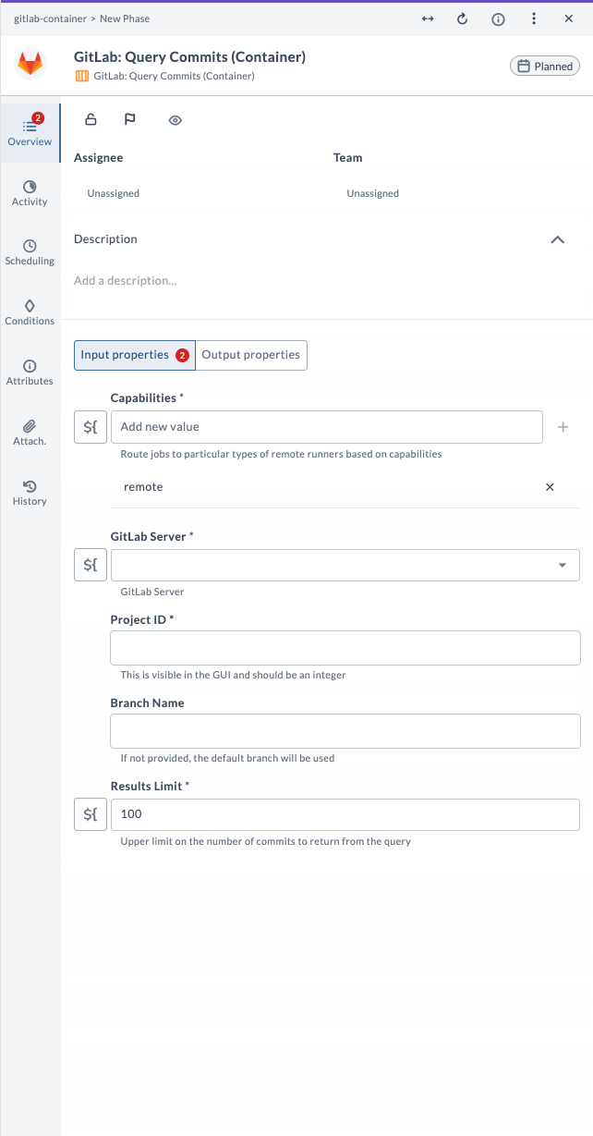Click the expand width arrows icon
The height and width of the screenshot is (1136, 593).
click(x=428, y=18)
